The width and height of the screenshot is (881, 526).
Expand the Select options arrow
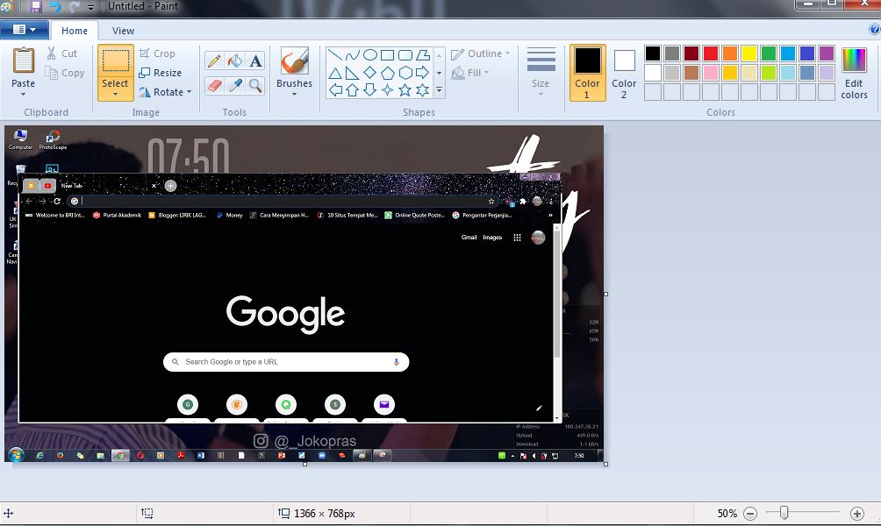(115, 93)
